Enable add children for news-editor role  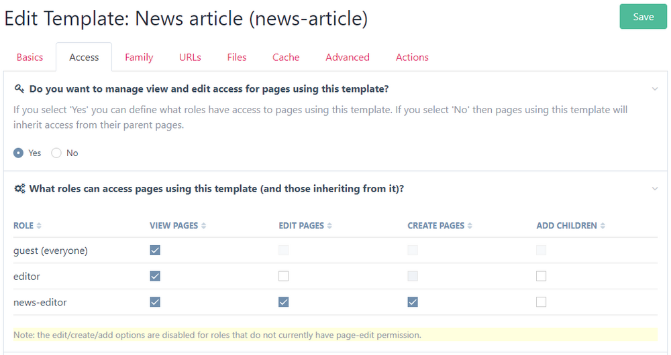(x=541, y=302)
